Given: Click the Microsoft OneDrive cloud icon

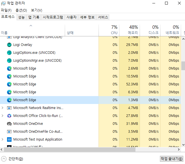Looking at the screenshot, I should click(x=9, y=124).
